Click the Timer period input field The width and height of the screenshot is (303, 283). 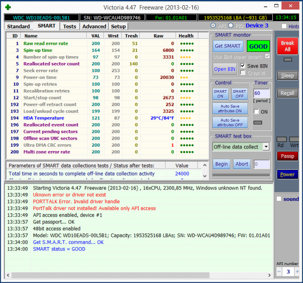[x=261, y=93]
